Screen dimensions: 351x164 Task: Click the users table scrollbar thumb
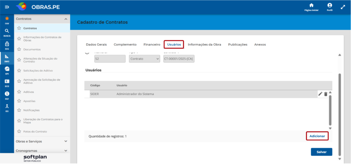coord(330,110)
